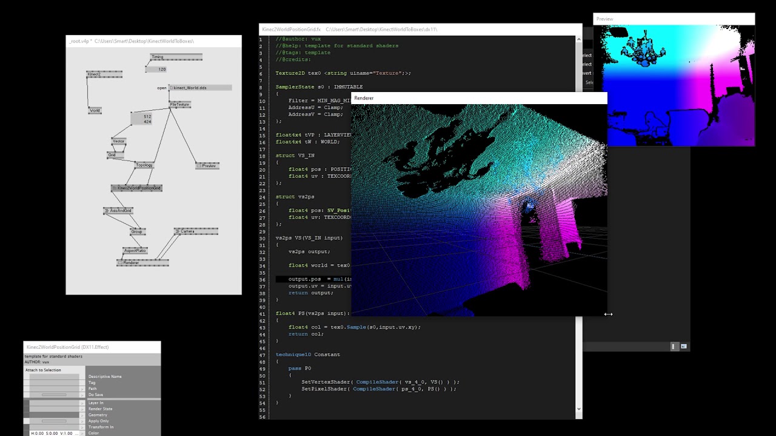The height and width of the screenshot is (436, 776).
Task: Select the World node in the patch
Action: pos(95,111)
